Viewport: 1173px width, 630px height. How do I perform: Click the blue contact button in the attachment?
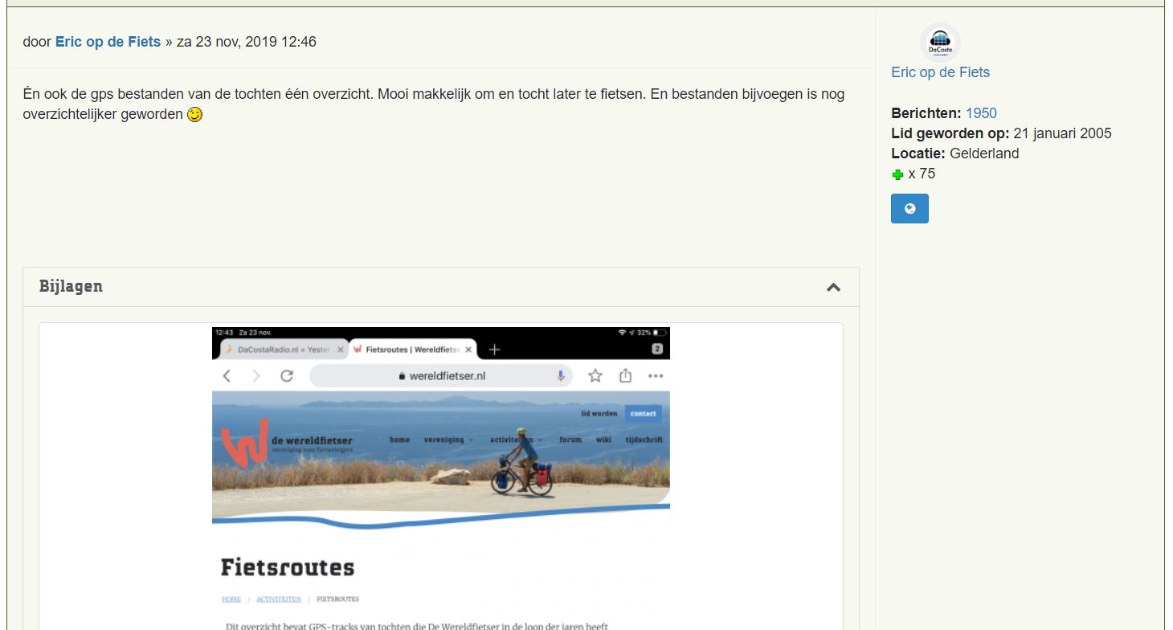click(643, 414)
